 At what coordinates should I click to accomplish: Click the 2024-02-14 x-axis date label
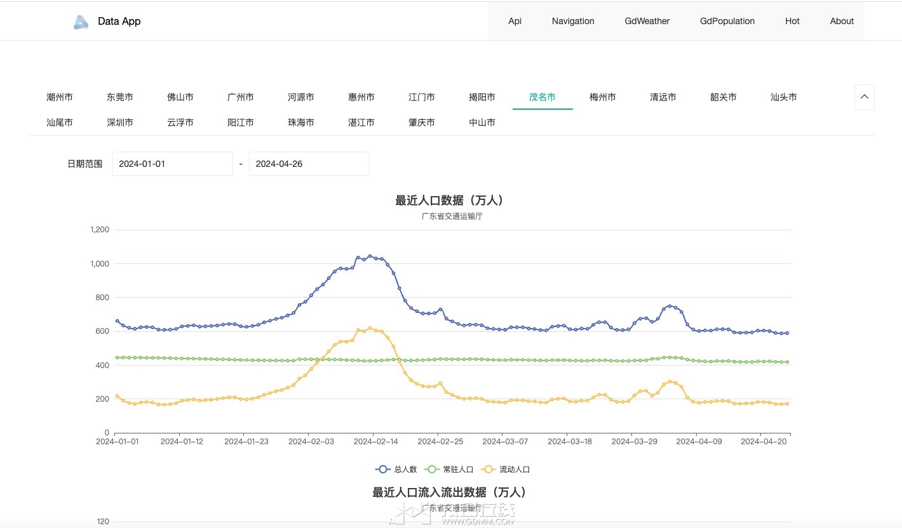click(x=376, y=442)
